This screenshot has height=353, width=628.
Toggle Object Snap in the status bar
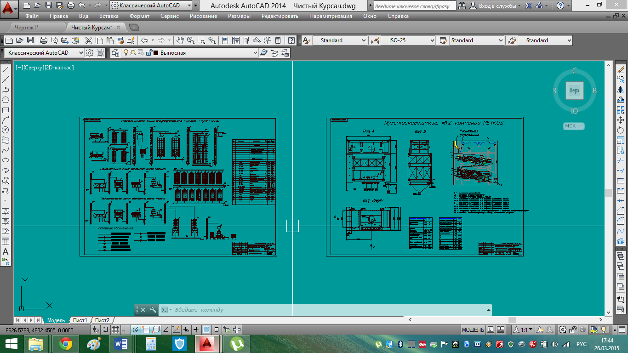pos(146,330)
